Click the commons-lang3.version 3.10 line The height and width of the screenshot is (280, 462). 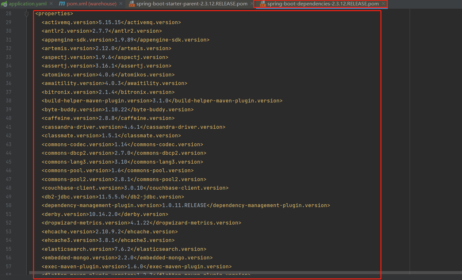pos(122,162)
